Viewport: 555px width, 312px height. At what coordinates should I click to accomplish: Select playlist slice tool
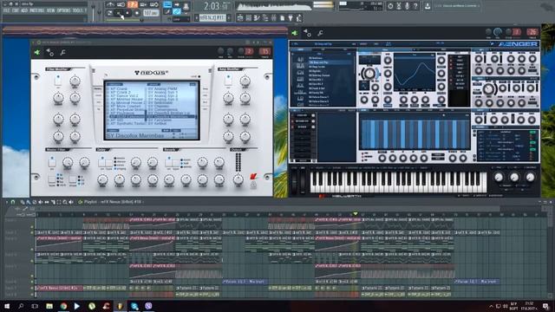pyautogui.click(x=53, y=202)
